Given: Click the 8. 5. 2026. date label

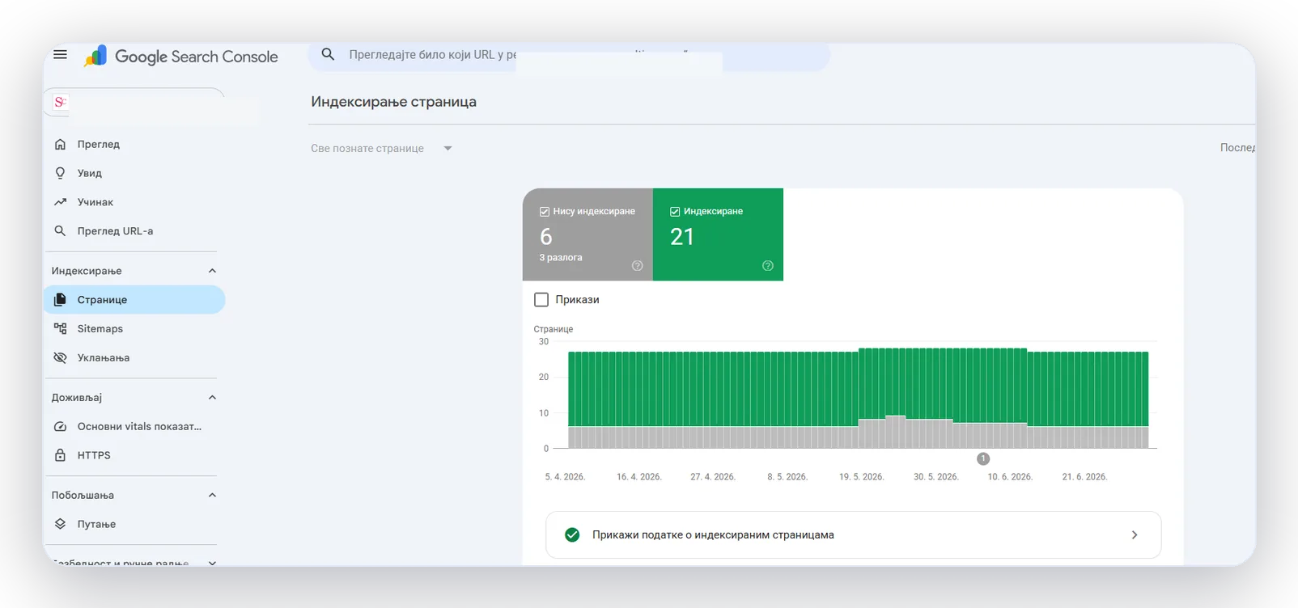Looking at the screenshot, I should (x=787, y=477).
